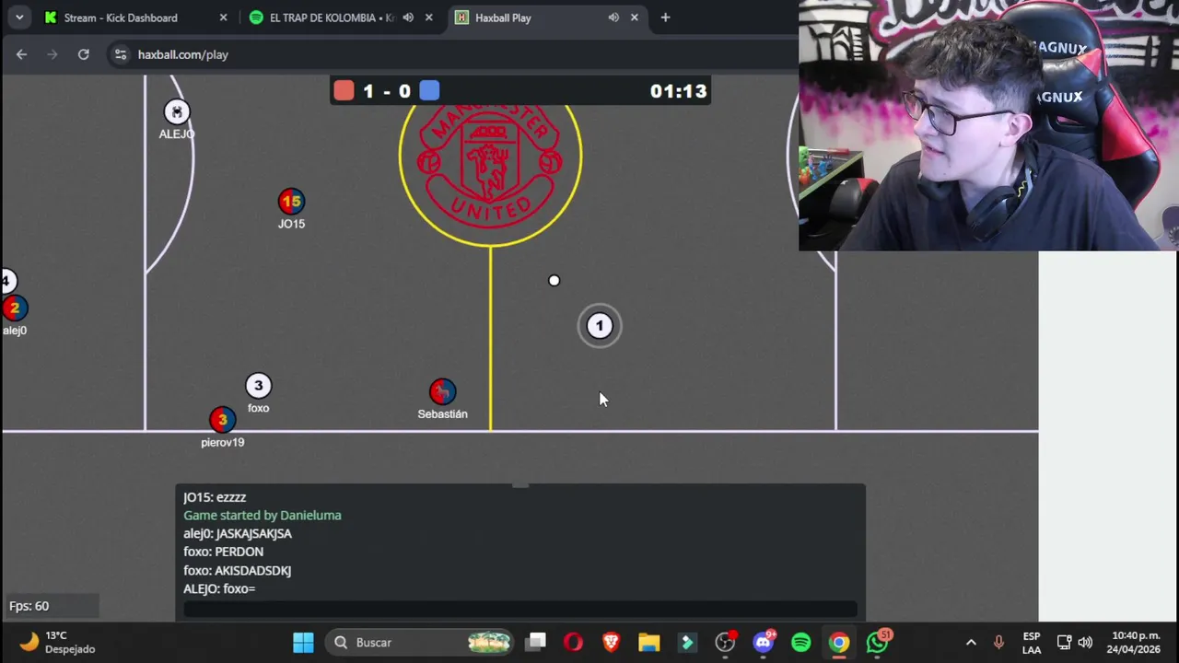The width and height of the screenshot is (1179, 663).
Task: Click the JO15 player disc numbered 15
Action: point(291,202)
